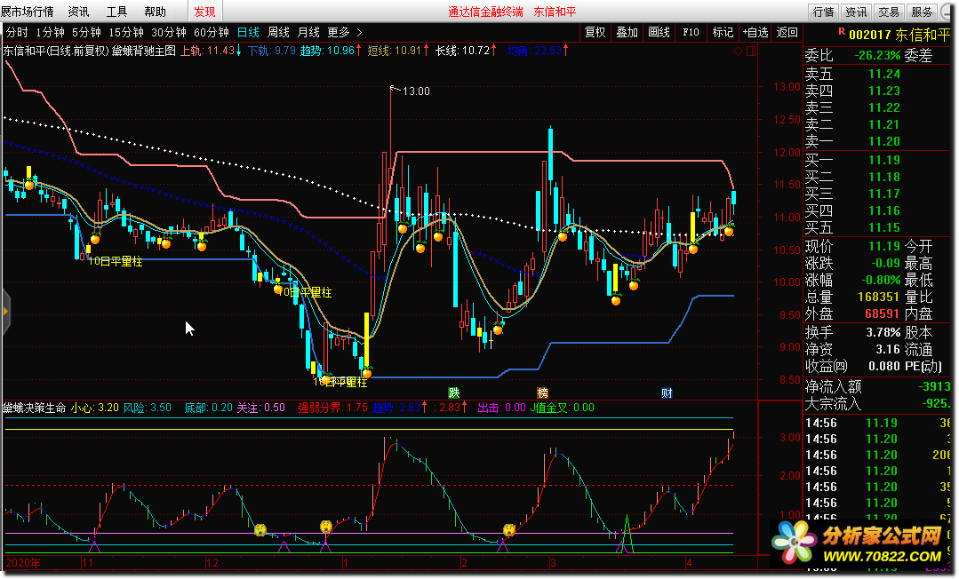Click the blue 财 marker on the chart
This screenshot has height=579, width=959.
coord(667,393)
